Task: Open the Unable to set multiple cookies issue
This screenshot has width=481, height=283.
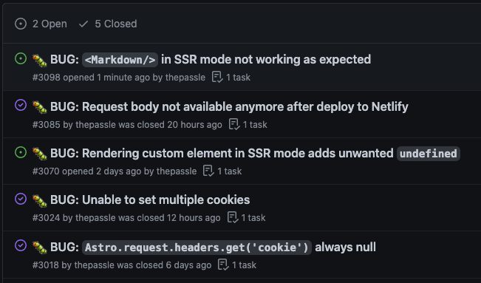Action: (x=150, y=200)
